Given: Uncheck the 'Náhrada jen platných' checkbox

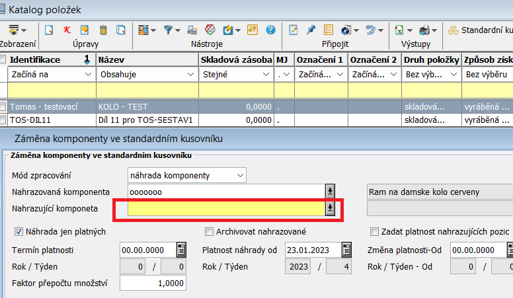Looking at the screenshot, I should [x=19, y=232].
